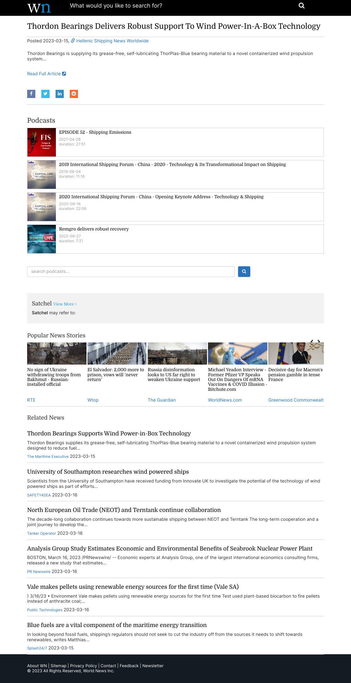Open Michael Yeadon interview vaccine image
The width and height of the screenshot is (351, 683).
[238, 354]
